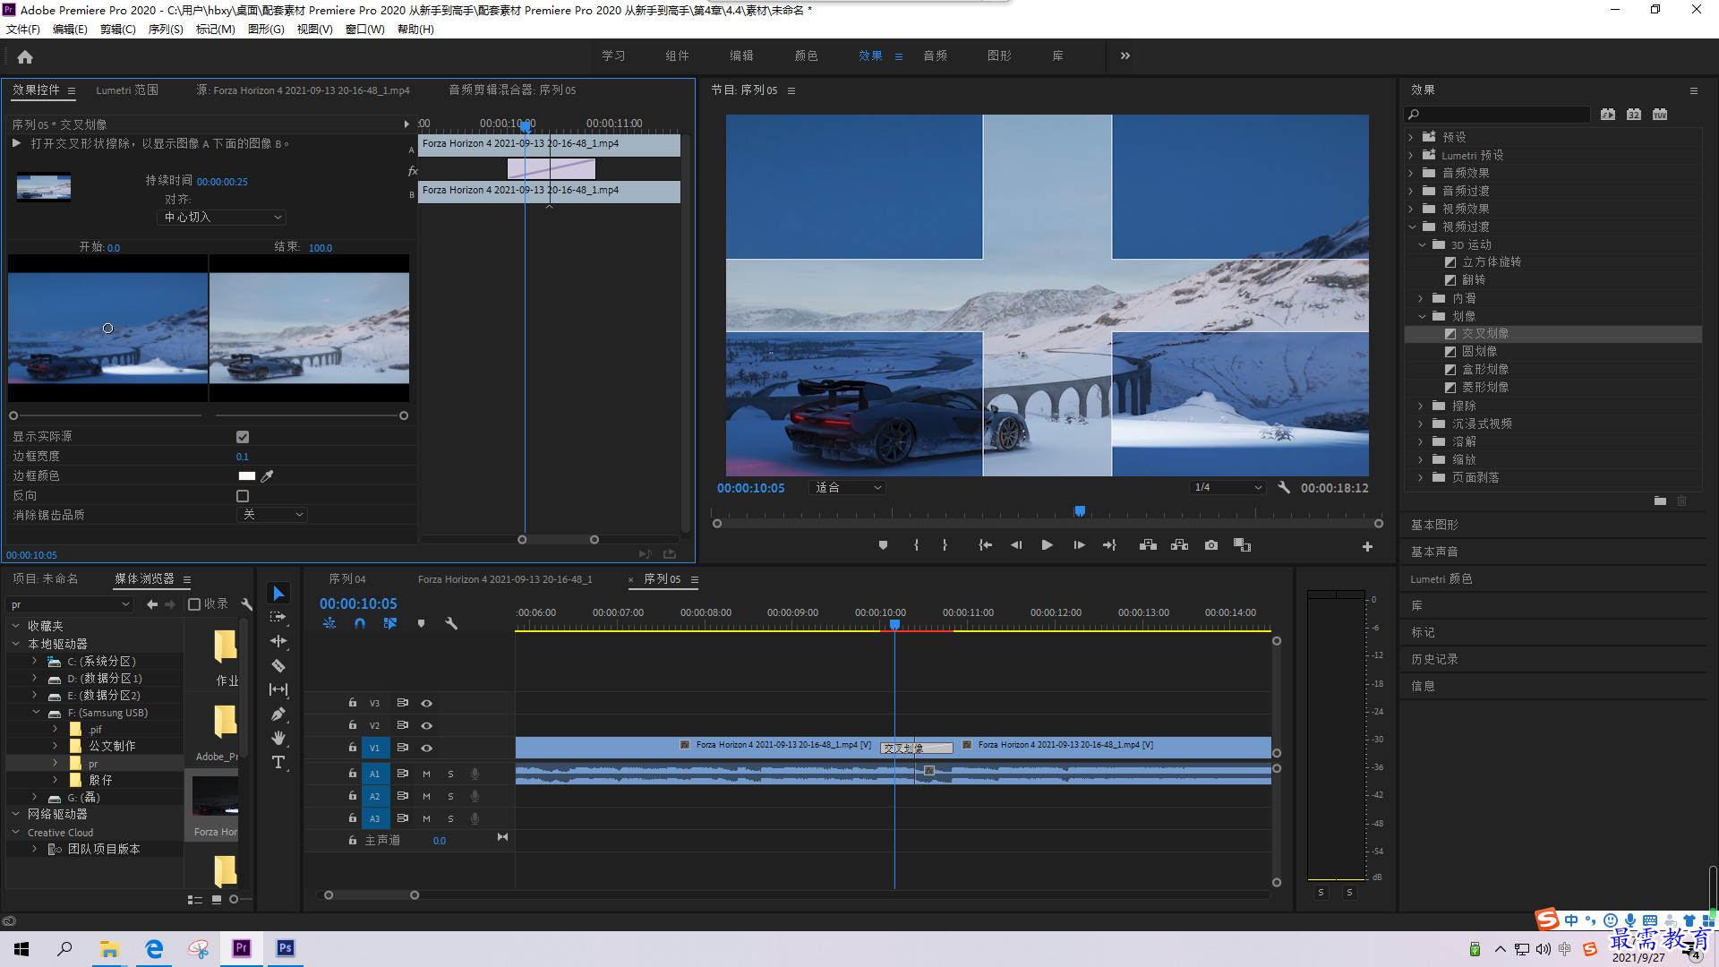Pick border color with eyedropper
Screen dimensions: 1719x967
coord(267,476)
